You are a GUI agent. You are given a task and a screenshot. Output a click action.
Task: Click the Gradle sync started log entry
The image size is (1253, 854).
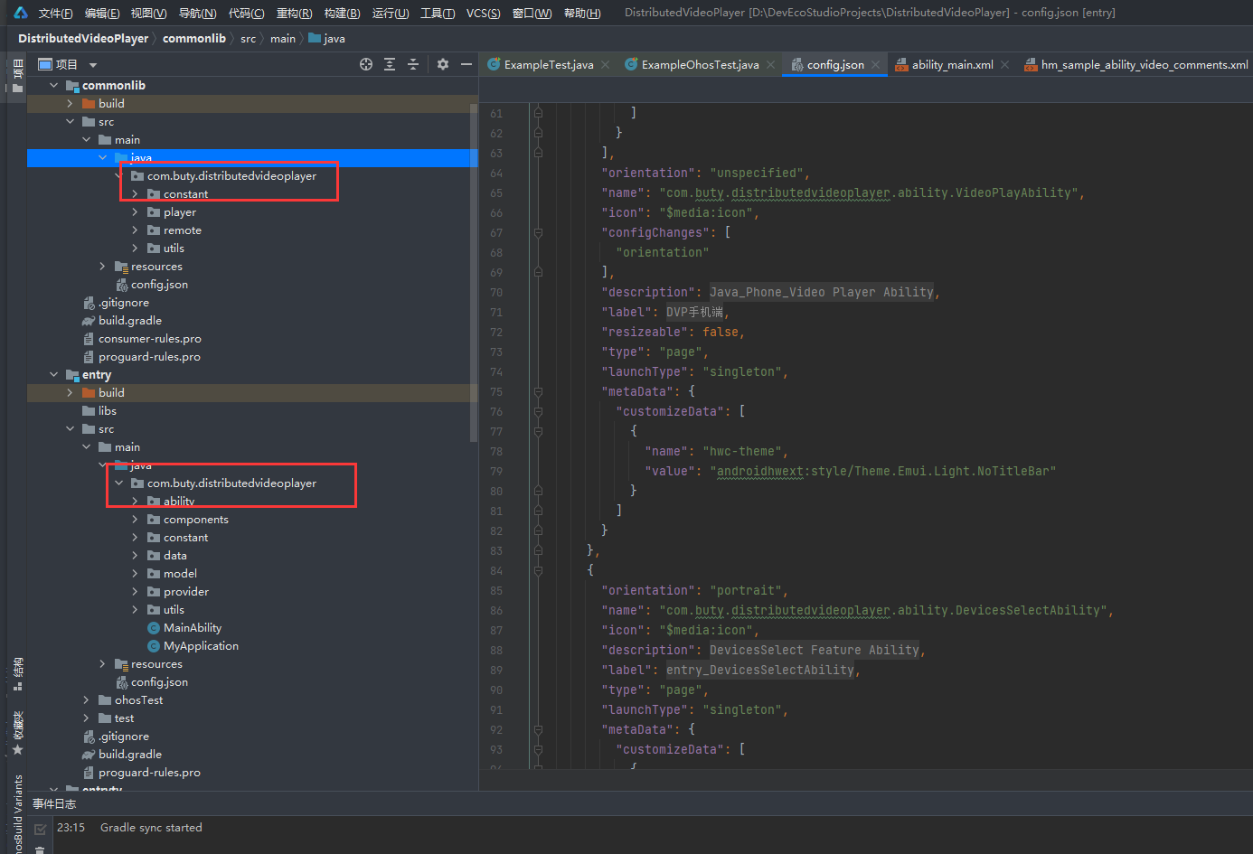click(x=151, y=827)
